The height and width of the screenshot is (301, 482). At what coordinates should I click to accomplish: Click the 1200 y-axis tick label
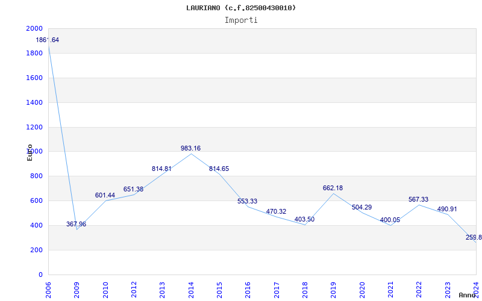click(x=34, y=127)
